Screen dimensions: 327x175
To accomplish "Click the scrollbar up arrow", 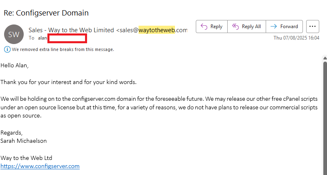I will point(325,58).
